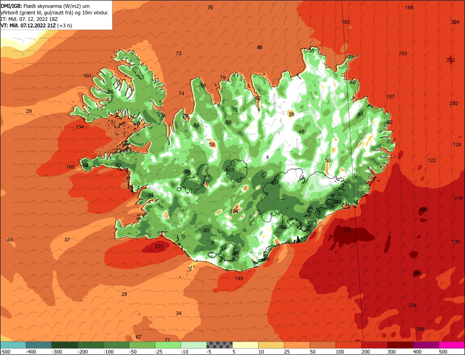Viewport: 465px width, 355px height.
Task: Pick the pale yellow legend swatch labeled 5
Action: tap(245, 345)
